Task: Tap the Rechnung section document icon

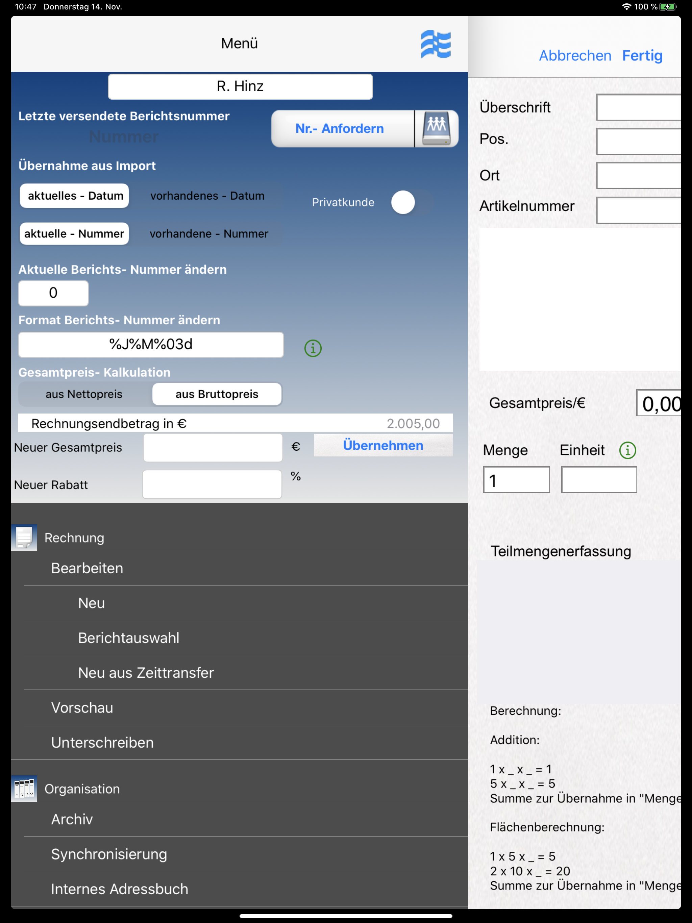Action: click(x=24, y=537)
